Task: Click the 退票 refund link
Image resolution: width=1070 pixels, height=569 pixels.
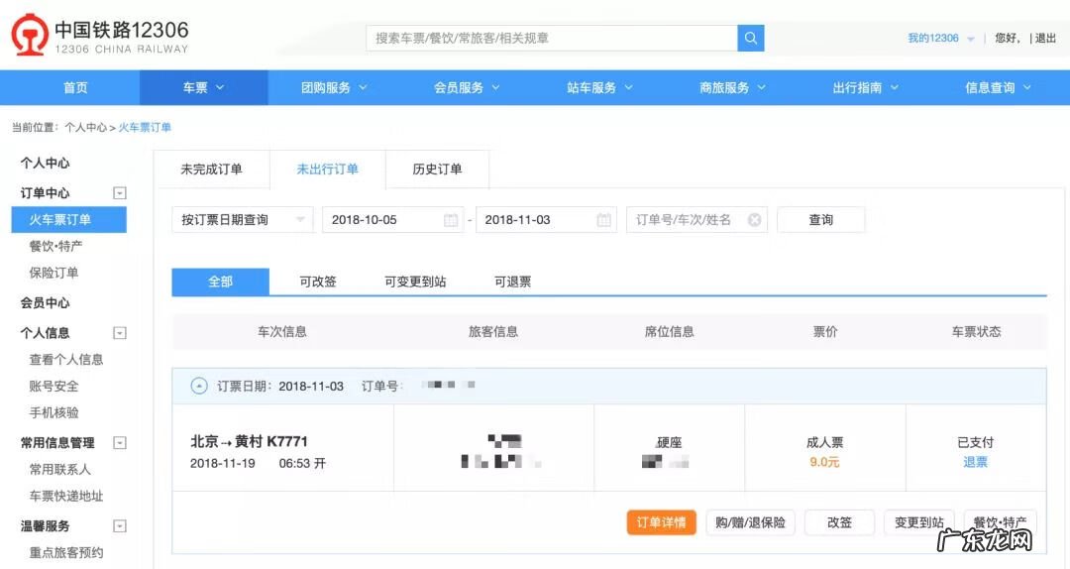Action: tap(975, 463)
